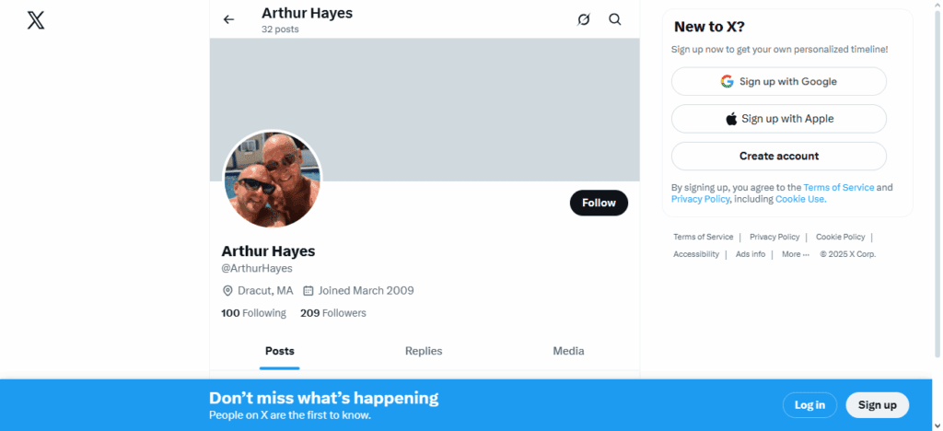Click the location pin icon next to Dracut, MA
Viewport: 943px width, 431px height.
(227, 291)
